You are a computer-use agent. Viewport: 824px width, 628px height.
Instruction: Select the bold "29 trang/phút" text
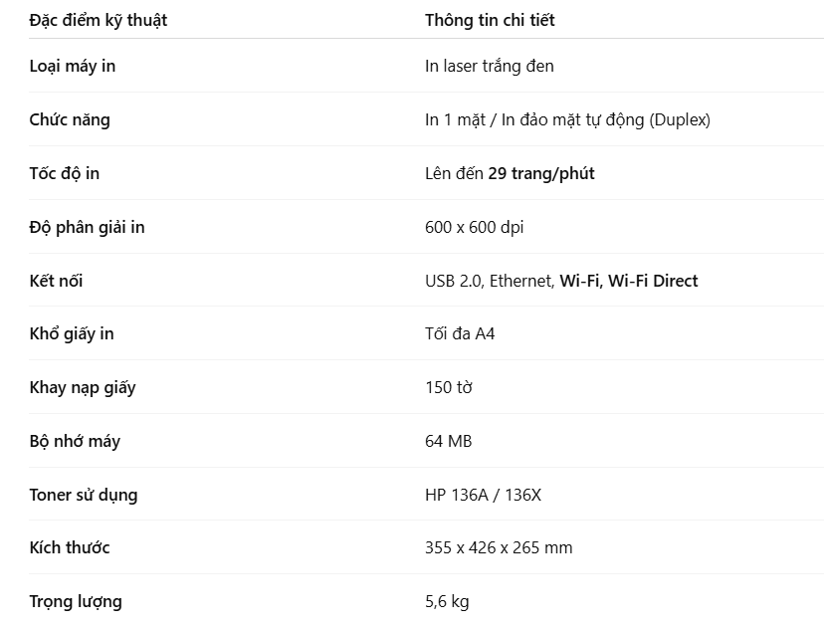[540, 173]
